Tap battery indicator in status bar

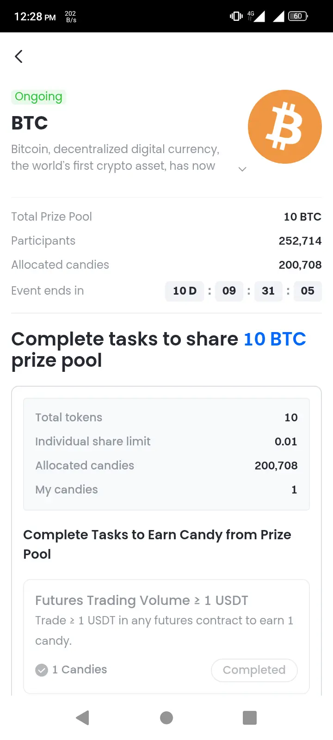pos(298,16)
